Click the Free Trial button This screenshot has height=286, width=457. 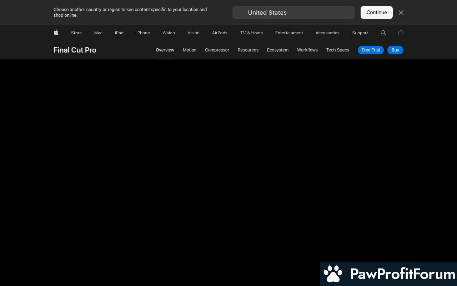[x=371, y=50]
